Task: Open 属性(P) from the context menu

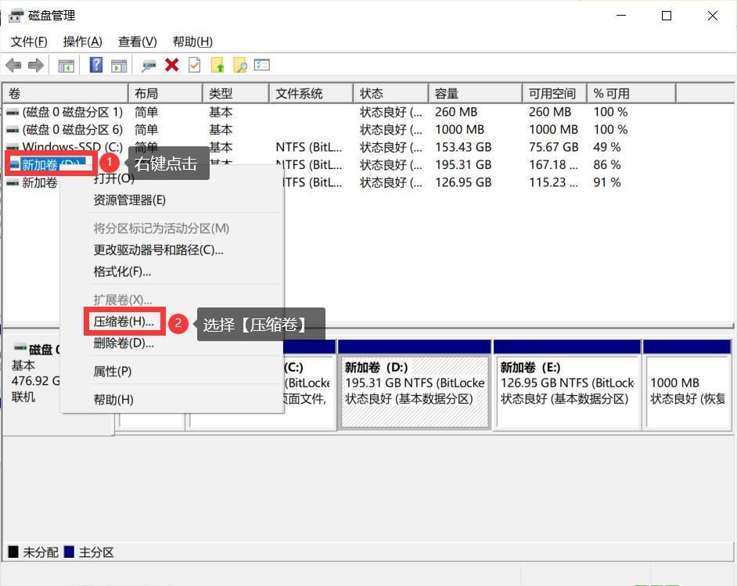Action: 113,371
